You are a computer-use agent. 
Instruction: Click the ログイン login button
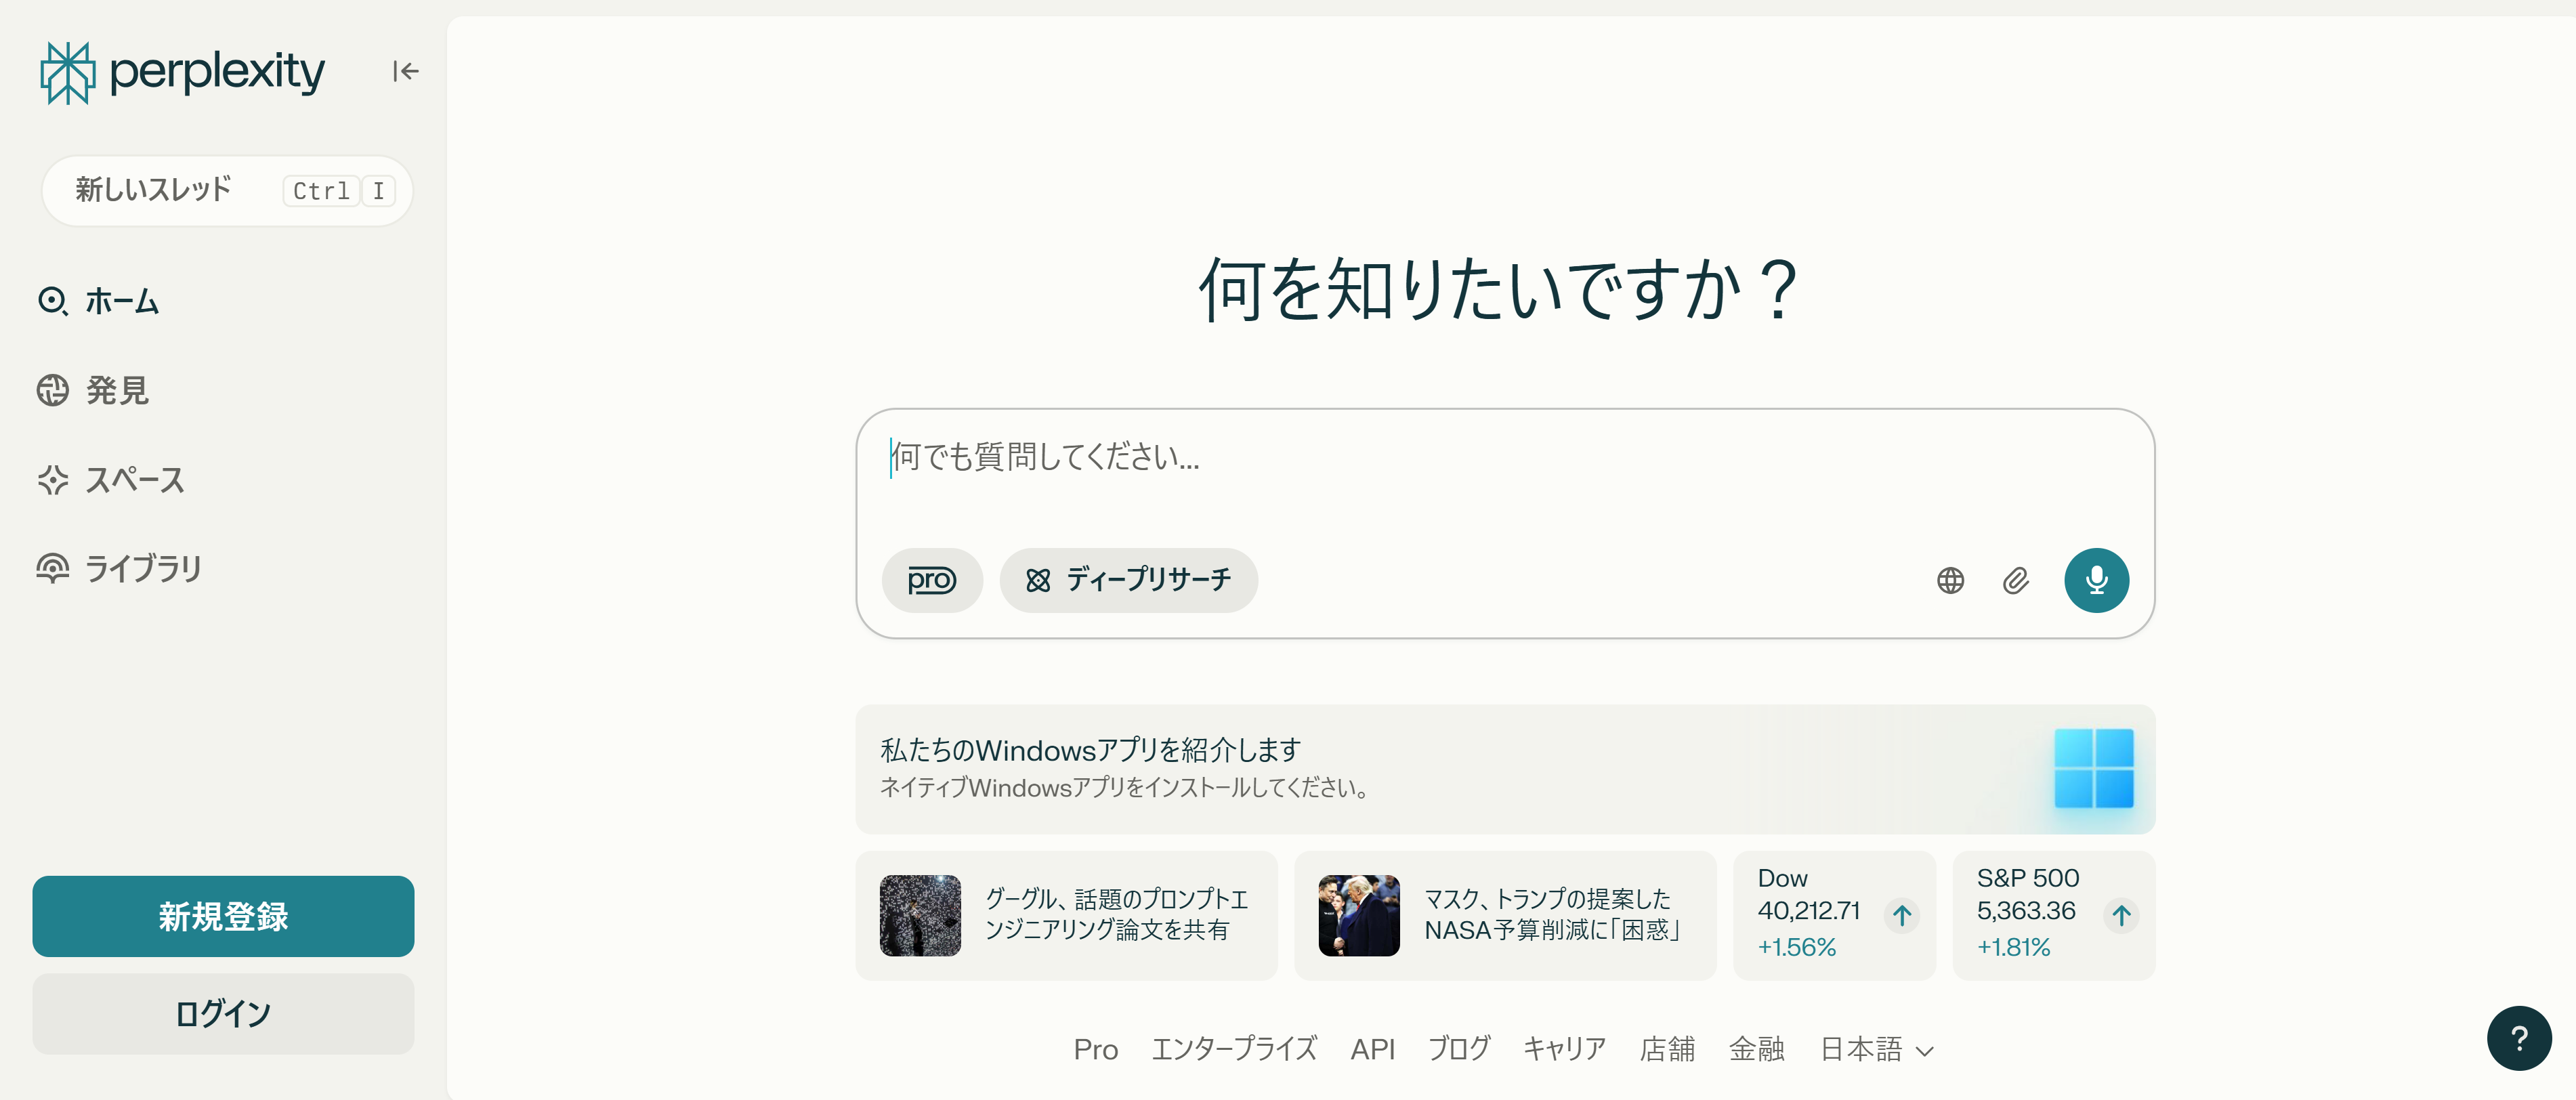pos(223,1013)
